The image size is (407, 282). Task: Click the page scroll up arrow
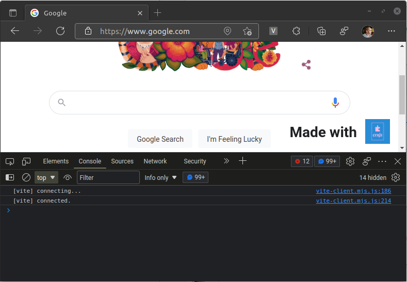[x=402, y=46]
